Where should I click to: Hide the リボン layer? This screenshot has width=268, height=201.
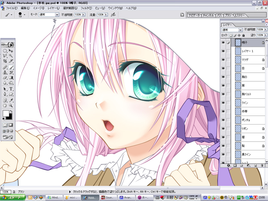223,129
